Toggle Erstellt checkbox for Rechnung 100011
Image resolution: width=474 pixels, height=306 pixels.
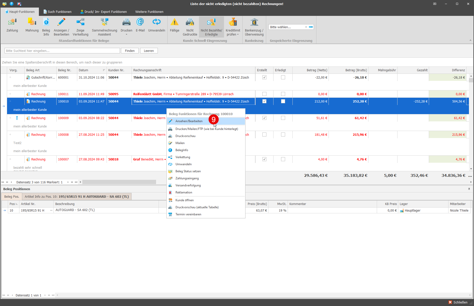pos(264,94)
